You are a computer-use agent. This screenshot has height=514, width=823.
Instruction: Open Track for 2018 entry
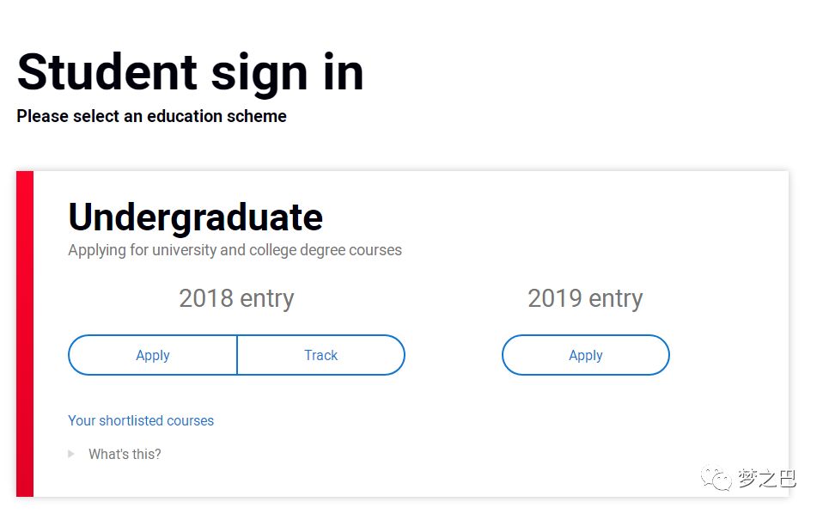[320, 356]
